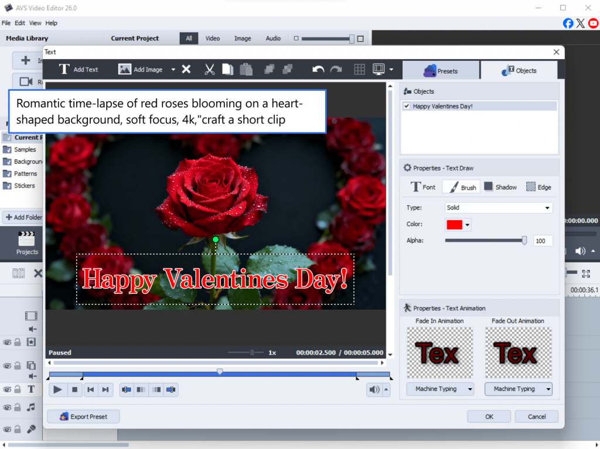This screenshot has width=600, height=449.
Task: Open the Edit menu
Action: (20, 23)
